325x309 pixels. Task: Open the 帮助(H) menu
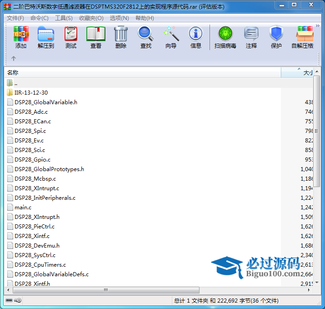click(145, 18)
